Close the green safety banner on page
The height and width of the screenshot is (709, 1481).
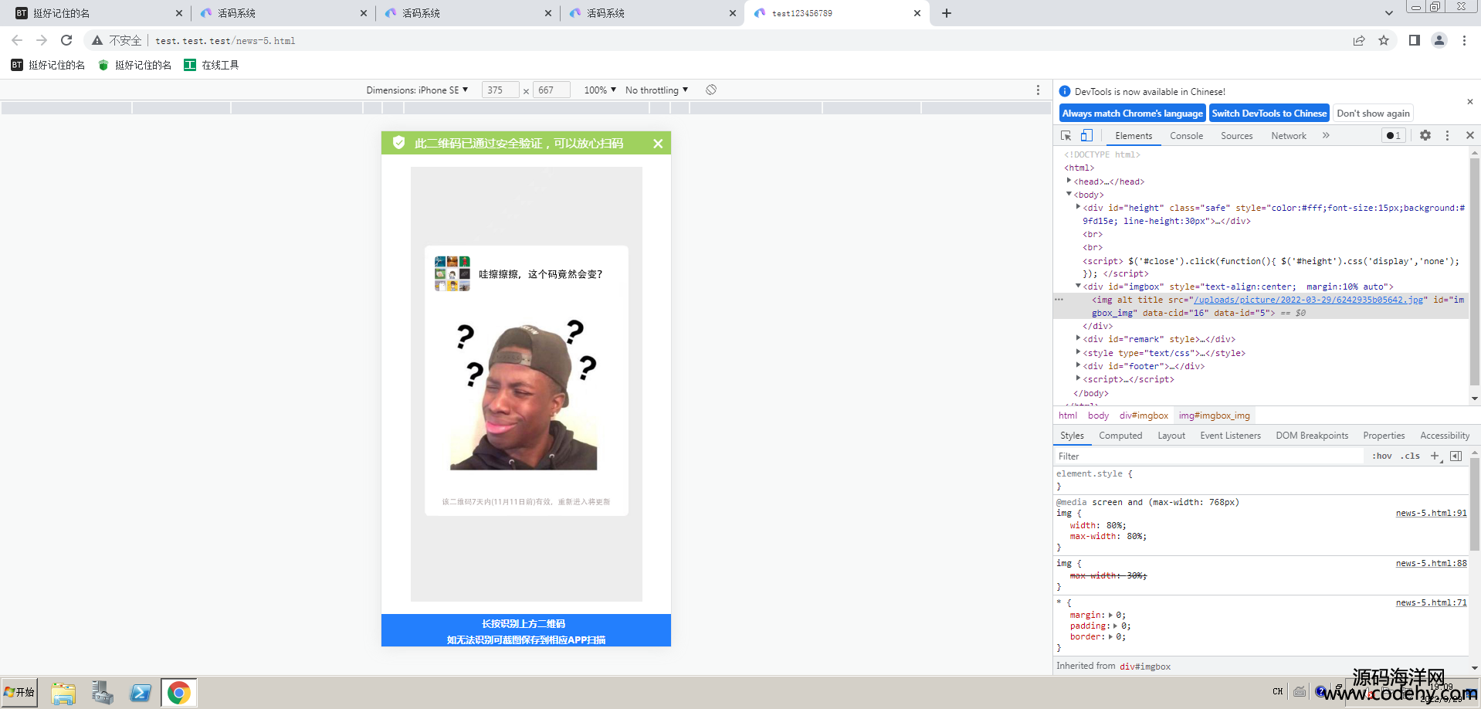coord(658,143)
